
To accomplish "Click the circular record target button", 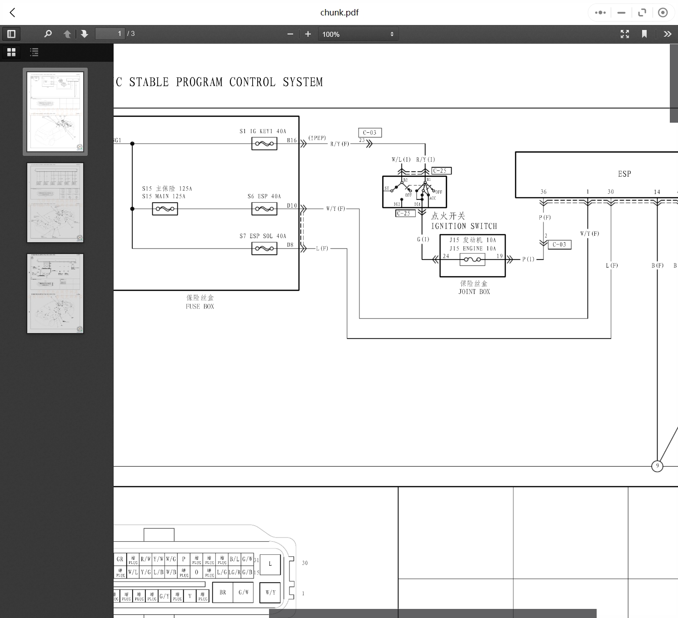I will pos(663,13).
